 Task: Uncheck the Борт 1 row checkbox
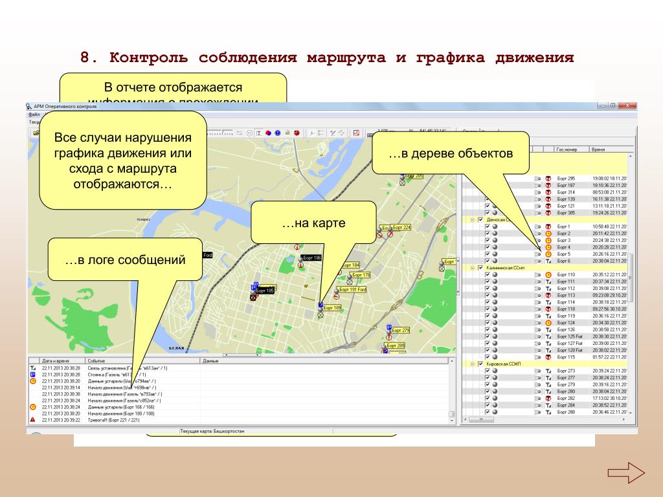tap(488, 226)
